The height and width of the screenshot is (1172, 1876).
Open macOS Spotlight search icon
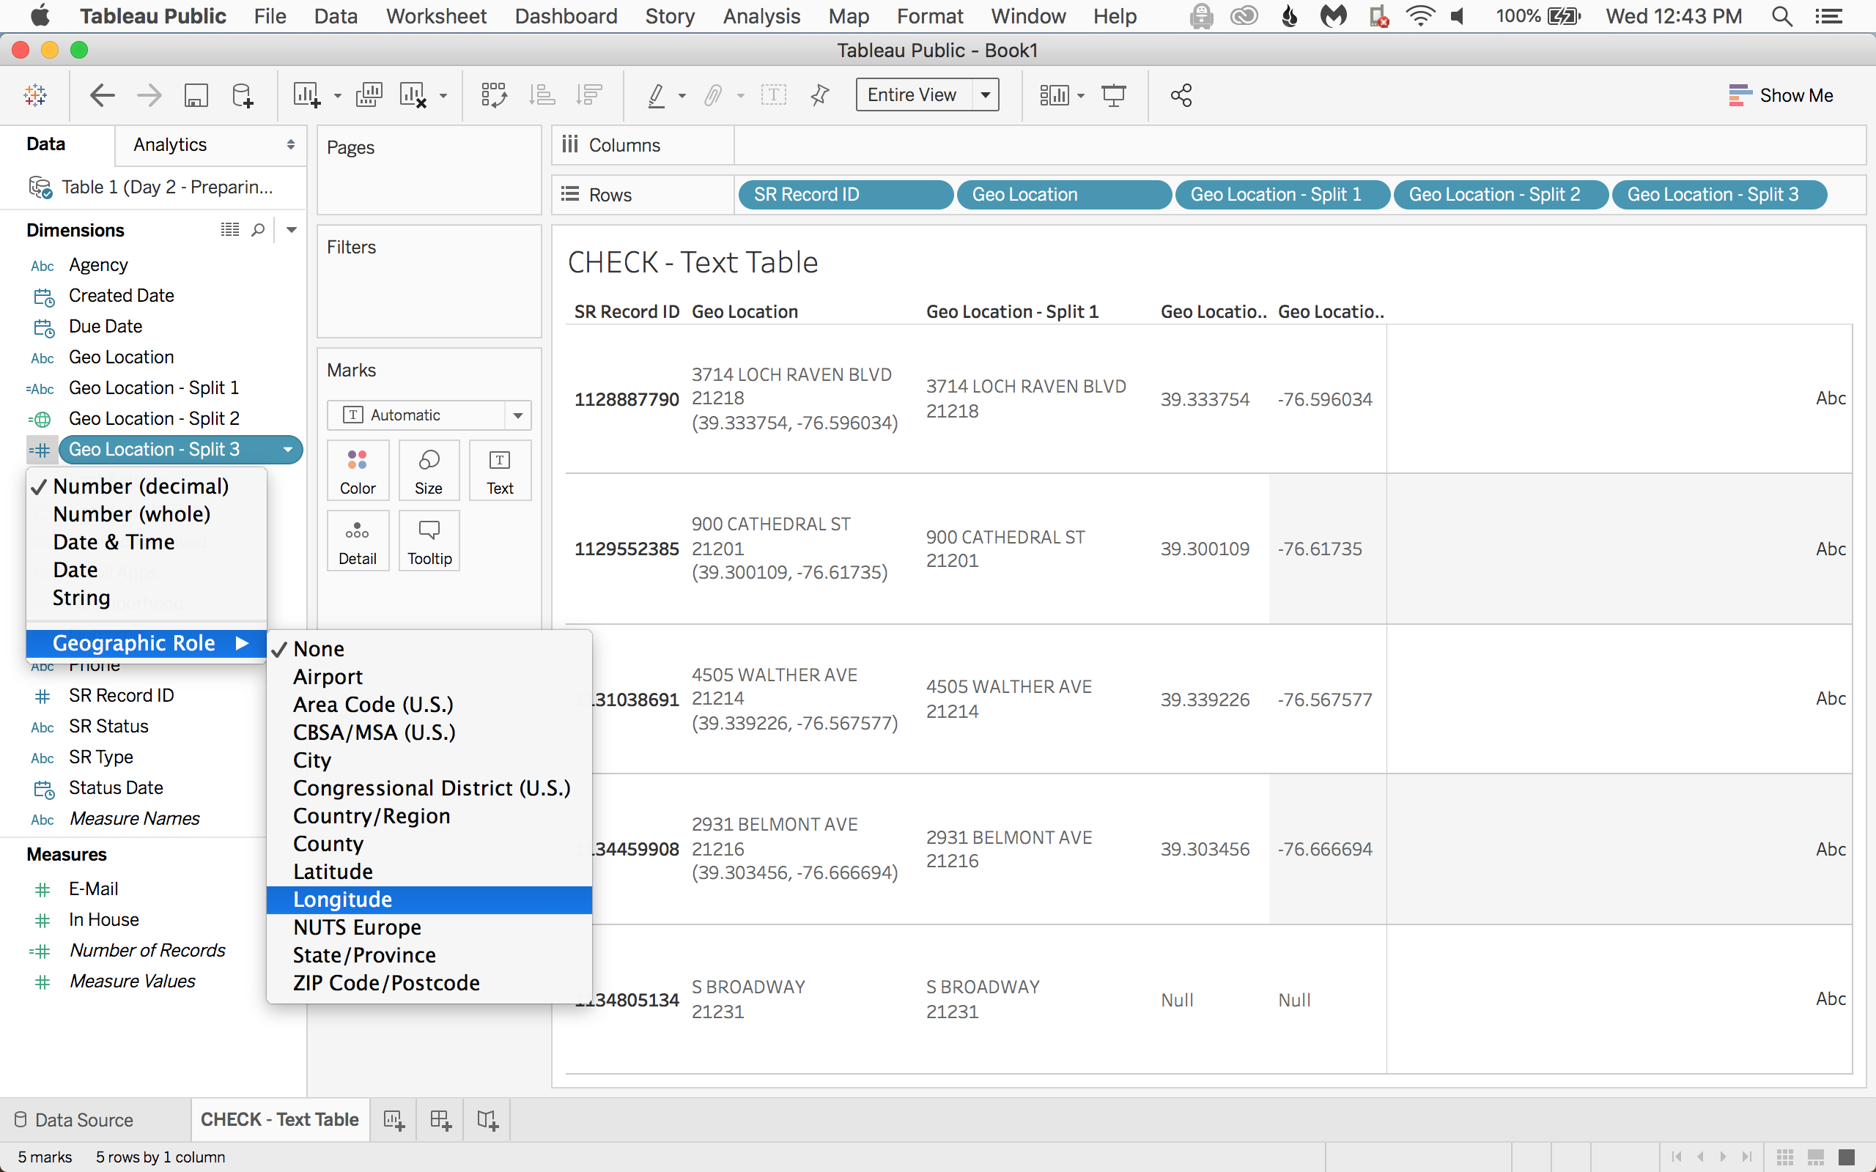1781,16
